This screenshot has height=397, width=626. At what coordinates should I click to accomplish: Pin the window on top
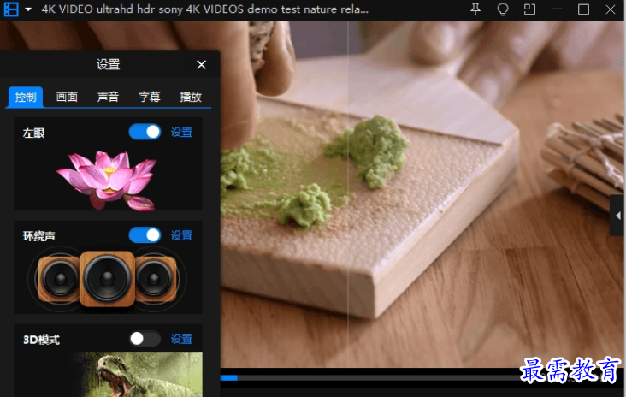[475, 9]
